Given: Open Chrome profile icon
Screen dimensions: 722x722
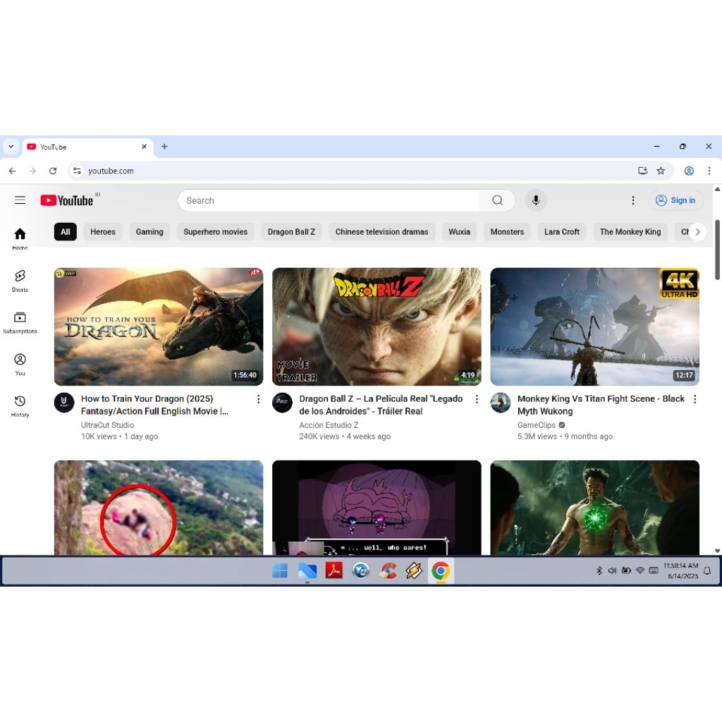Looking at the screenshot, I should (689, 171).
